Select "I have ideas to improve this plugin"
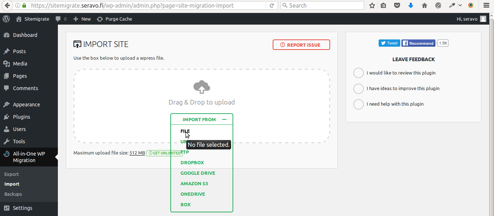 [358, 89]
